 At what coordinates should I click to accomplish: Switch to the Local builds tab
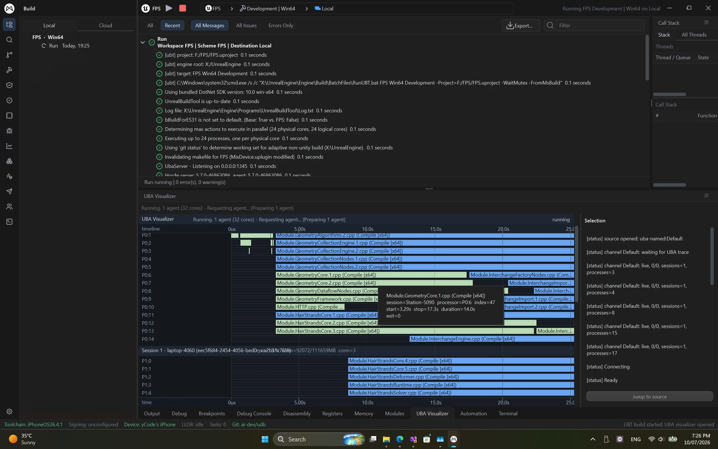(x=49, y=25)
